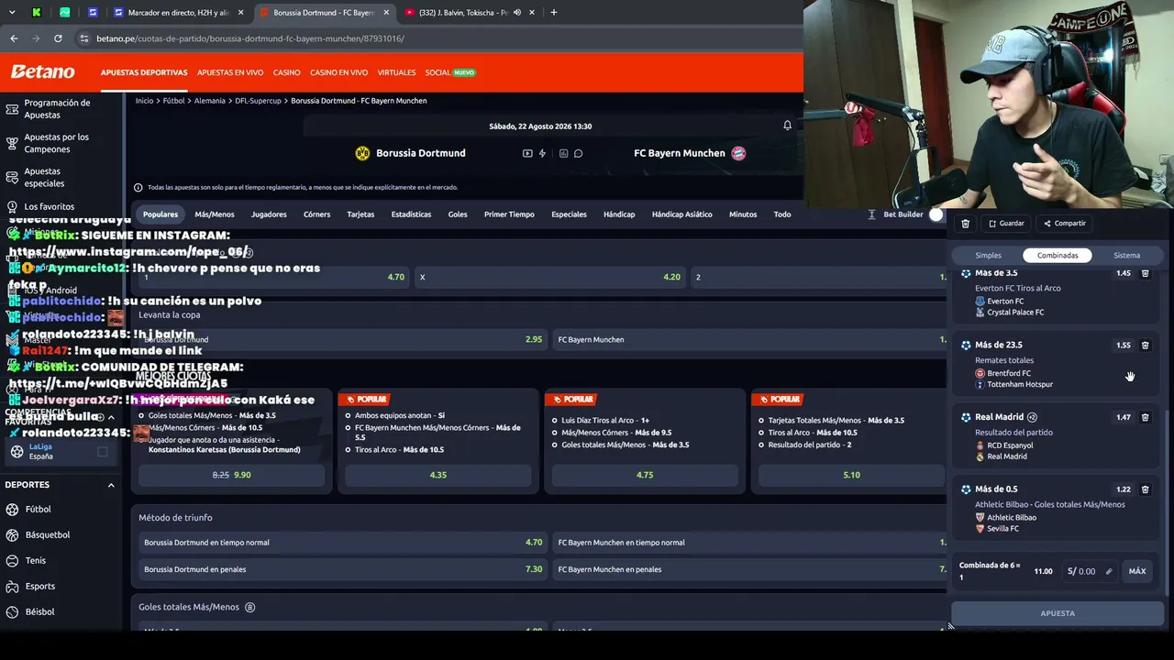
Task: Select Levanta la copa Dortmund 2.95
Action: (x=342, y=340)
